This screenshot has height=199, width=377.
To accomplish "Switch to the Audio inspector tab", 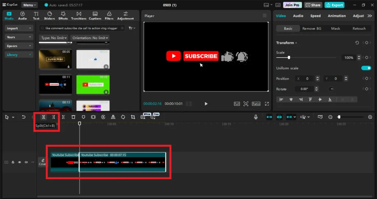I will click(298, 16).
